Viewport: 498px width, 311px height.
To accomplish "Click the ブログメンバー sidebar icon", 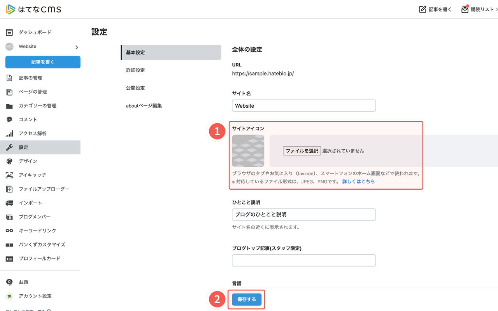I will [9, 217].
